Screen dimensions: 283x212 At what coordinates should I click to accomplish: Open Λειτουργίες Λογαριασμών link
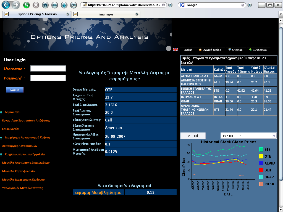pyautogui.click(x=20, y=146)
